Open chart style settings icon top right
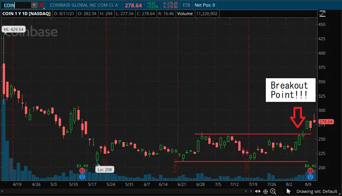 322,14
